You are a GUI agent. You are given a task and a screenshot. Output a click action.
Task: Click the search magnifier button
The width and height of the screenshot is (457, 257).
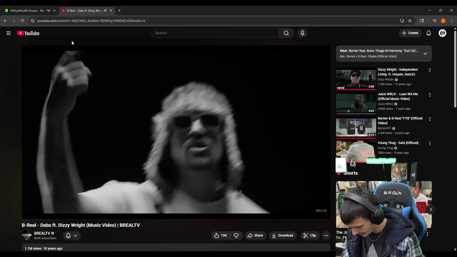tap(286, 33)
